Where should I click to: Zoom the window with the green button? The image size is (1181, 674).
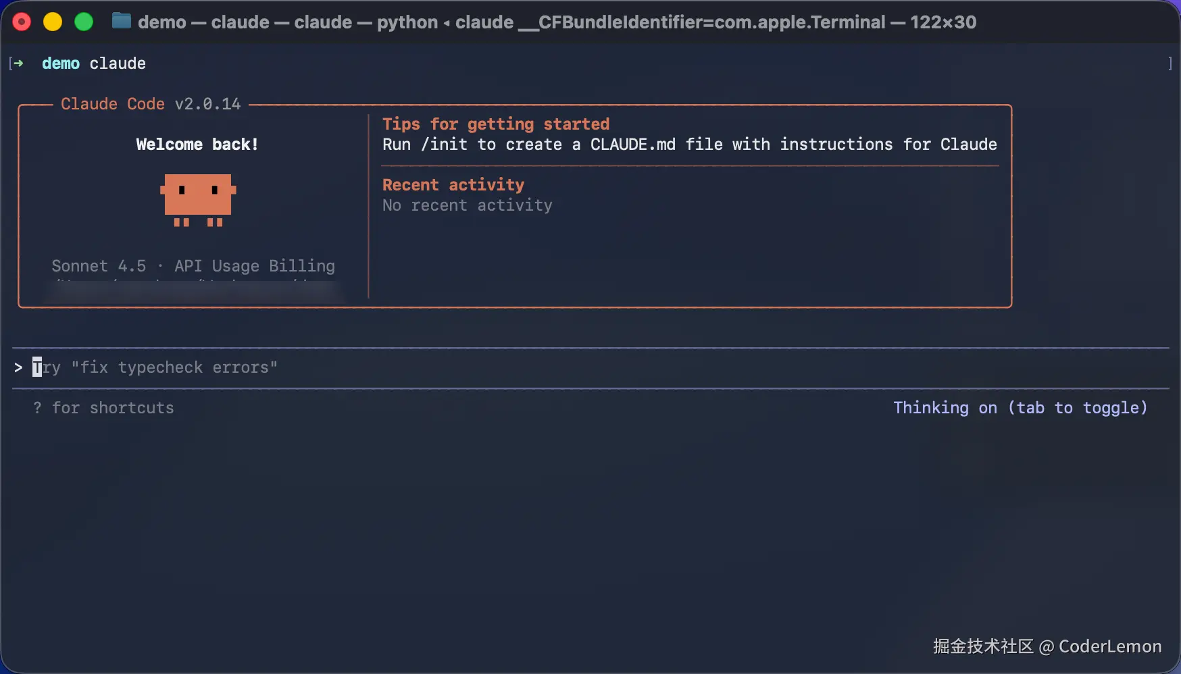click(x=84, y=22)
